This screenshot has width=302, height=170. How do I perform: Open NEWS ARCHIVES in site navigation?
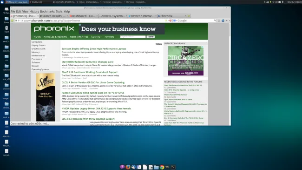[x=79, y=37]
